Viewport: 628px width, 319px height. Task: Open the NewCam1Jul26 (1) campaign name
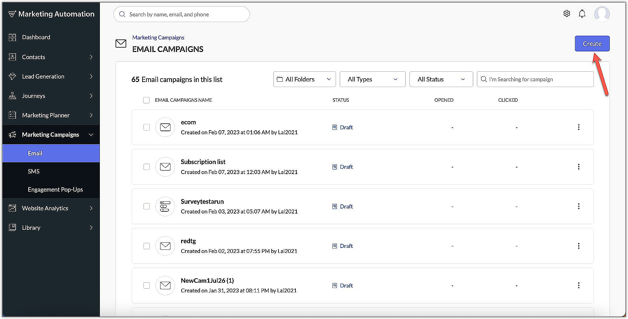coord(207,281)
